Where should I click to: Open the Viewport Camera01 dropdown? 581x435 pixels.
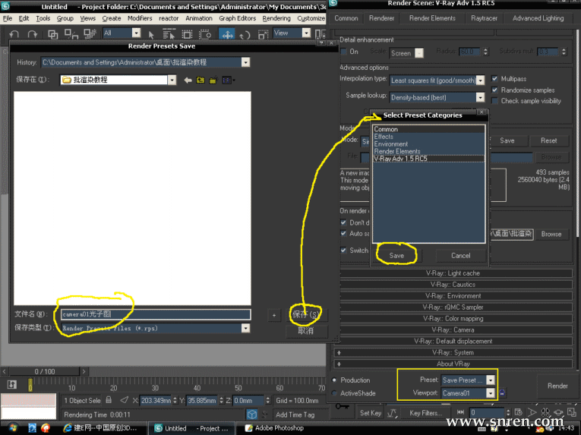[x=491, y=393]
